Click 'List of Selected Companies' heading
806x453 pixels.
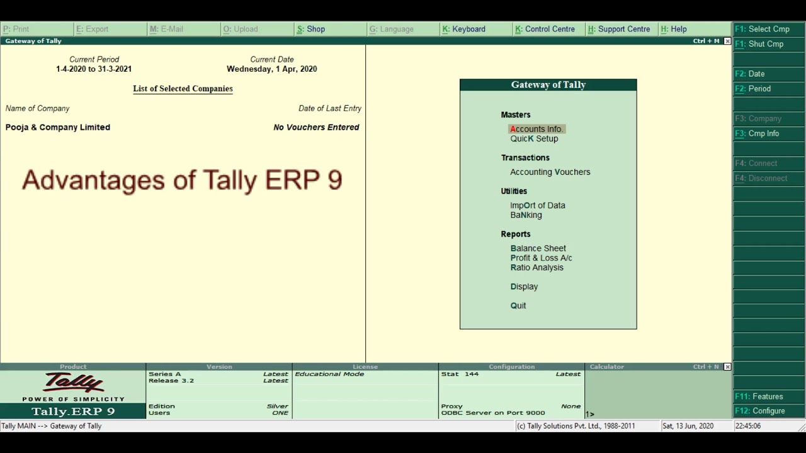[183, 89]
